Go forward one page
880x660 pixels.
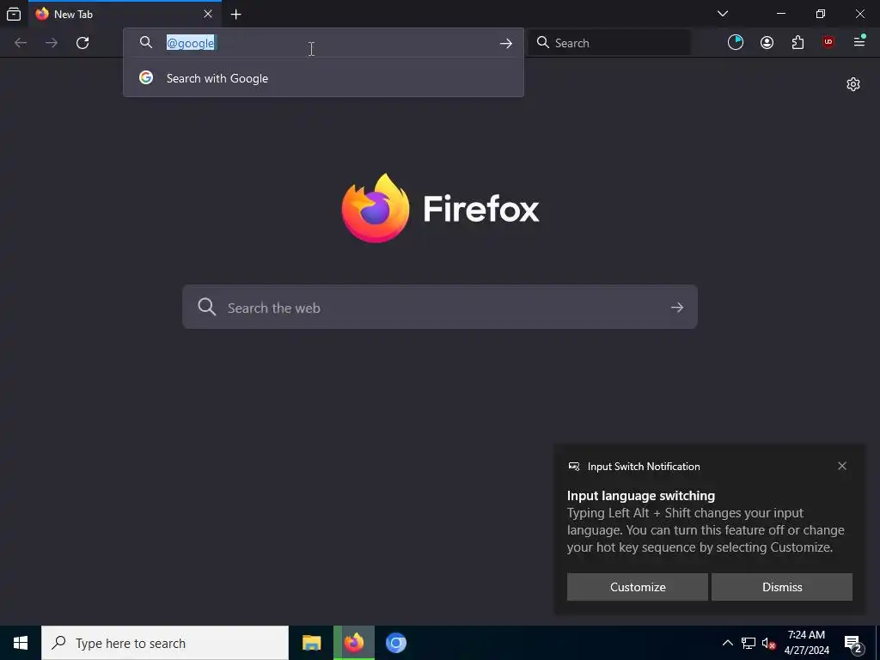coord(52,43)
